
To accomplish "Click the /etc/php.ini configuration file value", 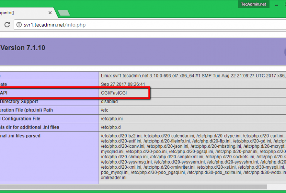I will coord(112,119).
